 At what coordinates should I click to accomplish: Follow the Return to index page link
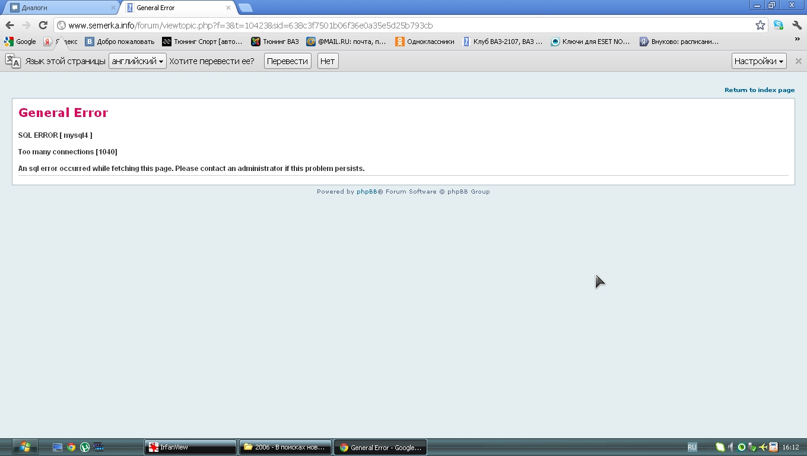[x=759, y=90]
